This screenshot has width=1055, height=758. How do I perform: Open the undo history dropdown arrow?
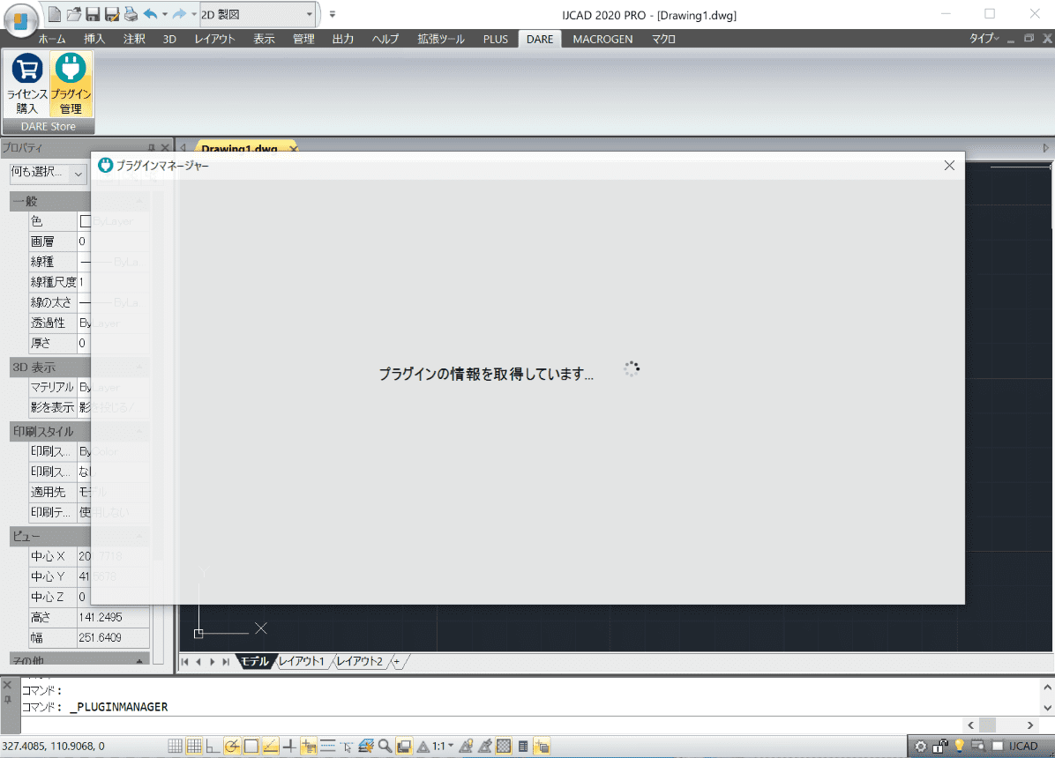coord(165,14)
